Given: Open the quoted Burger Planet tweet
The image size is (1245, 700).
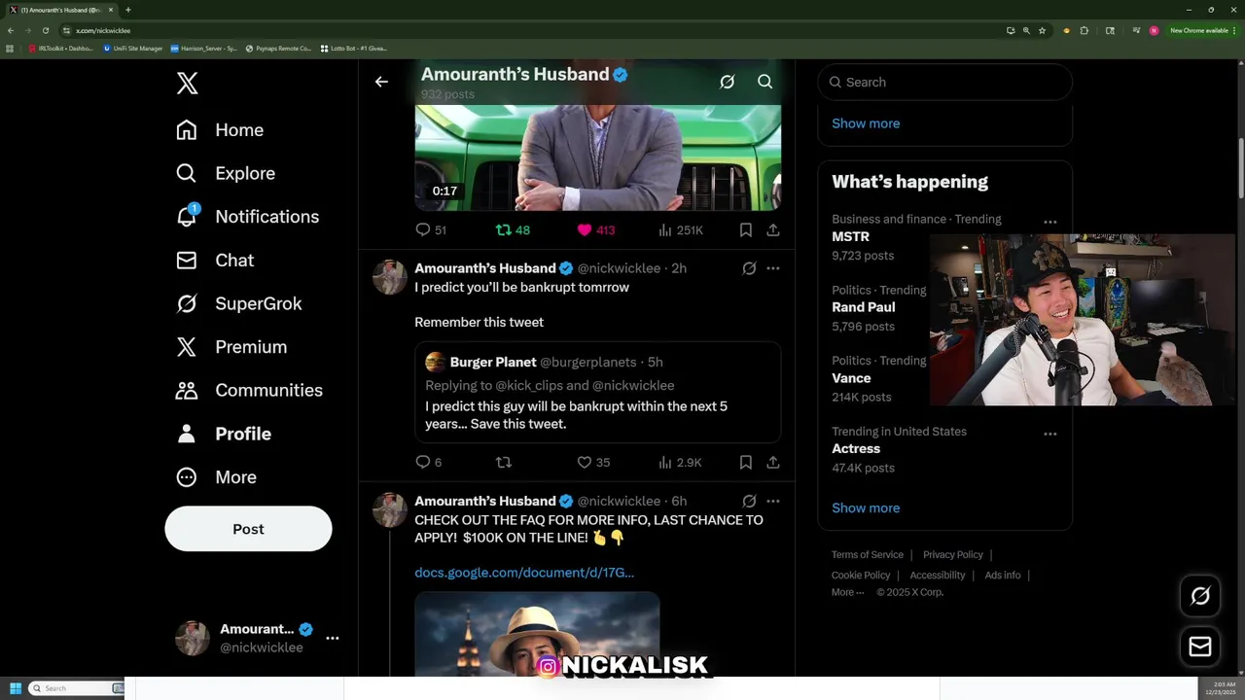Looking at the screenshot, I should 598,393.
